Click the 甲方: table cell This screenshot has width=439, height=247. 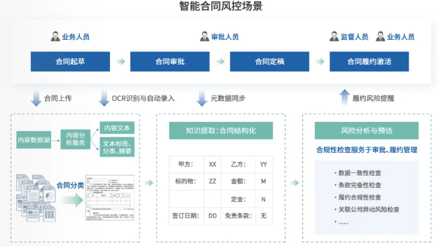[x=186, y=164]
